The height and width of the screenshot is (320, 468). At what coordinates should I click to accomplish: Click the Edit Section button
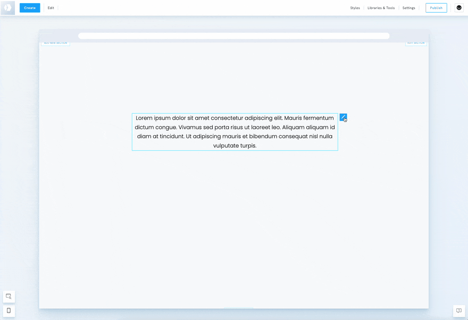coord(416,43)
